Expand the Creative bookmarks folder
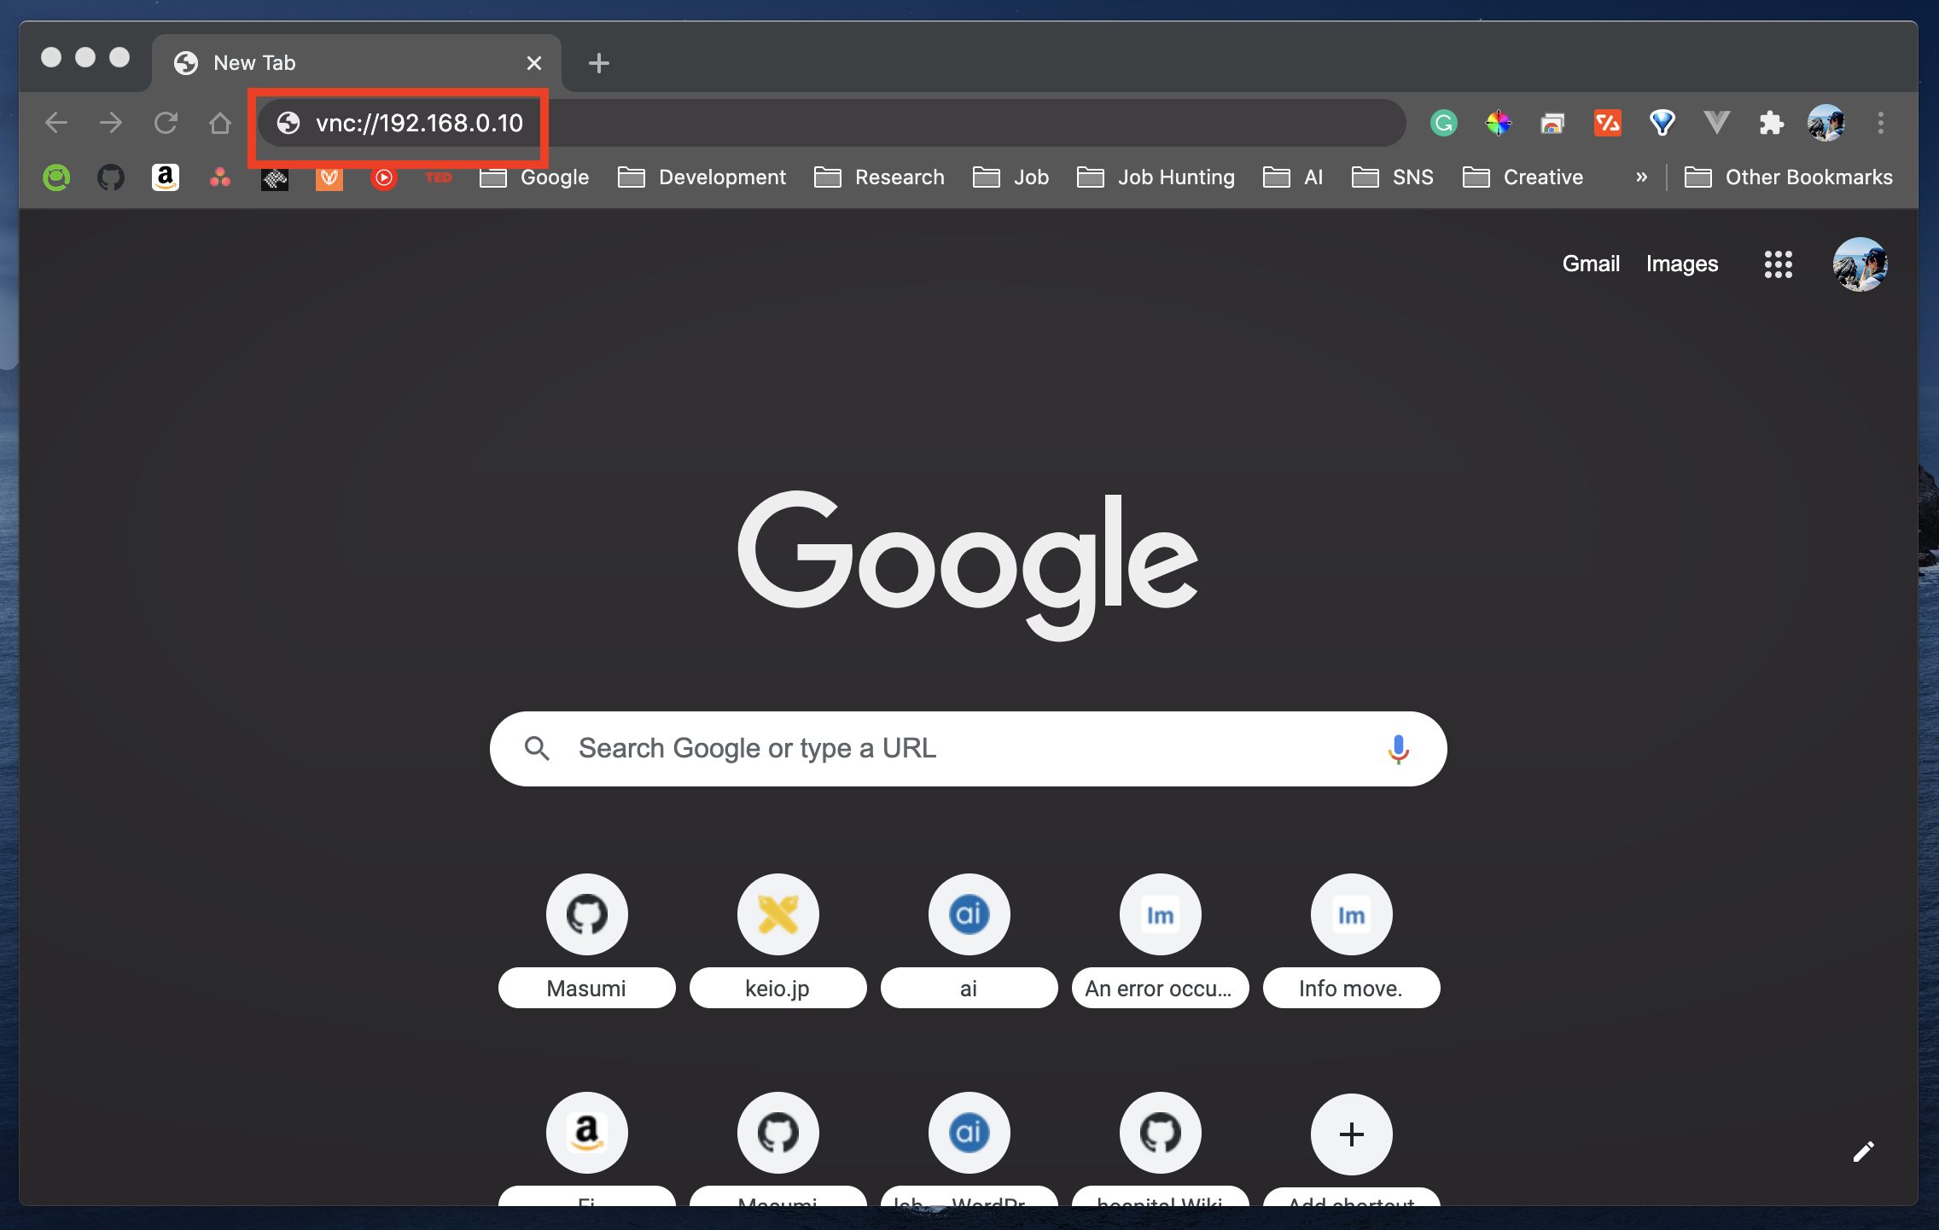This screenshot has width=1939, height=1230. [1523, 177]
